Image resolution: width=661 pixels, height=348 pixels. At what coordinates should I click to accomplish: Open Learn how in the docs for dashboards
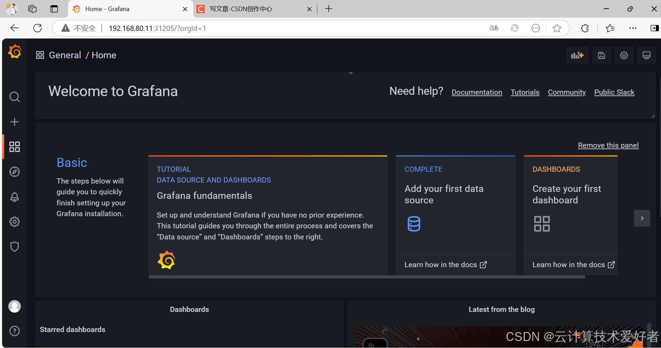pyautogui.click(x=574, y=265)
